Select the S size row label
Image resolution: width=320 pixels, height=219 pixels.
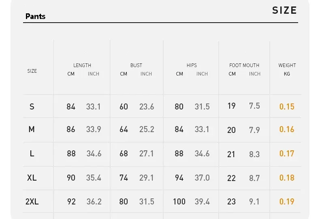[32, 107]
